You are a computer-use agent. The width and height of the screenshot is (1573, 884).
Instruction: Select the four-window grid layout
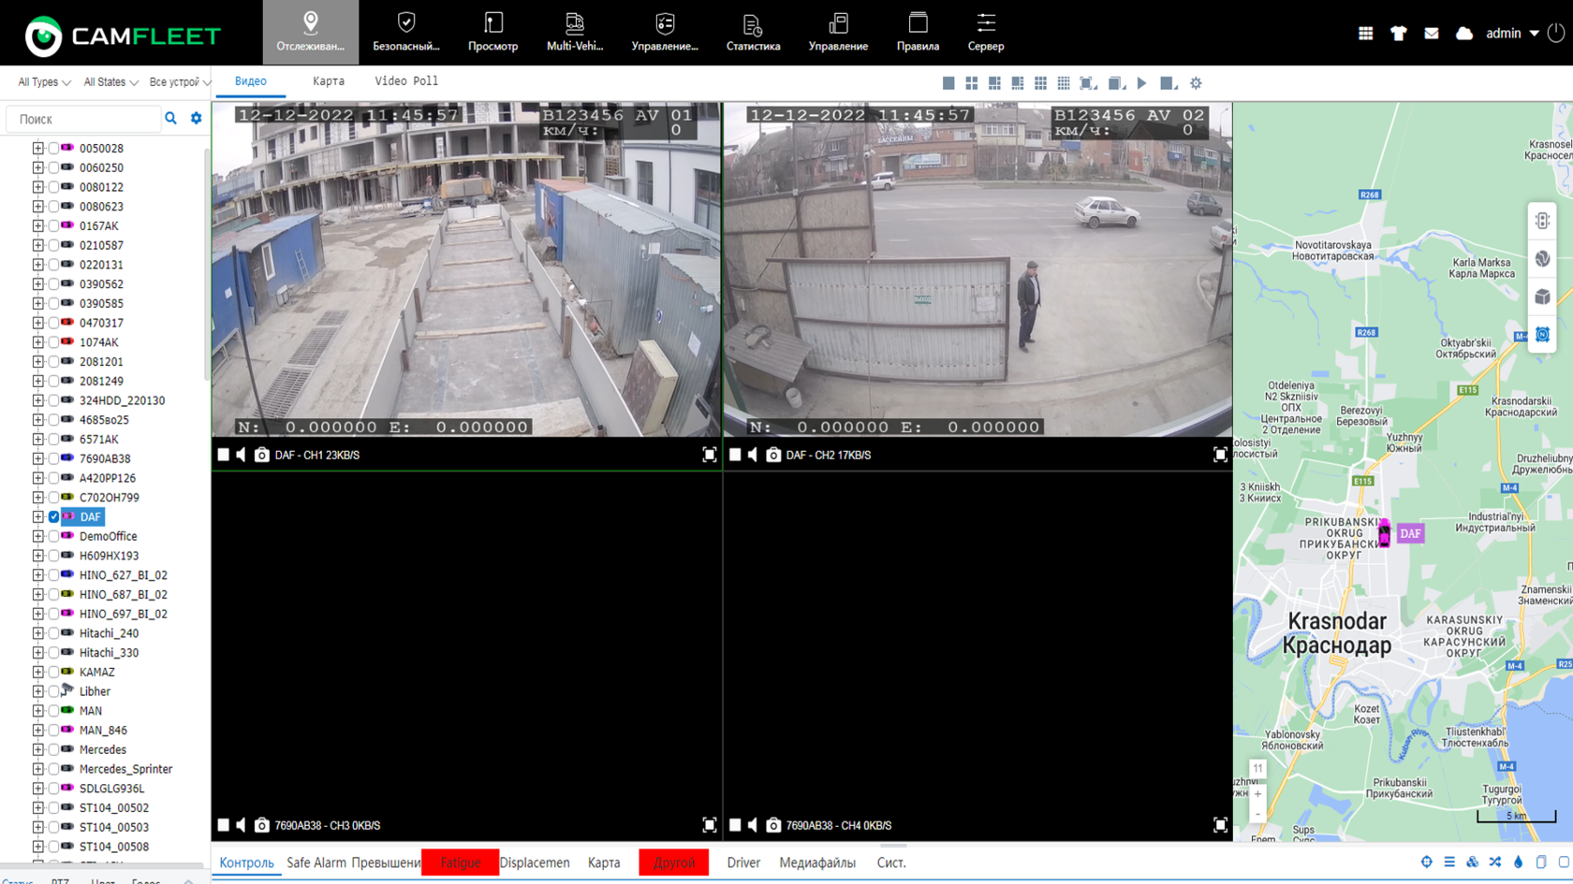[971, 83]
